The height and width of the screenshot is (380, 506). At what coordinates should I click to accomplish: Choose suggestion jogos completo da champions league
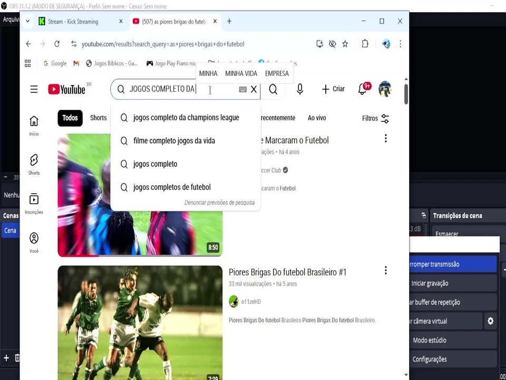pos(186,118)
